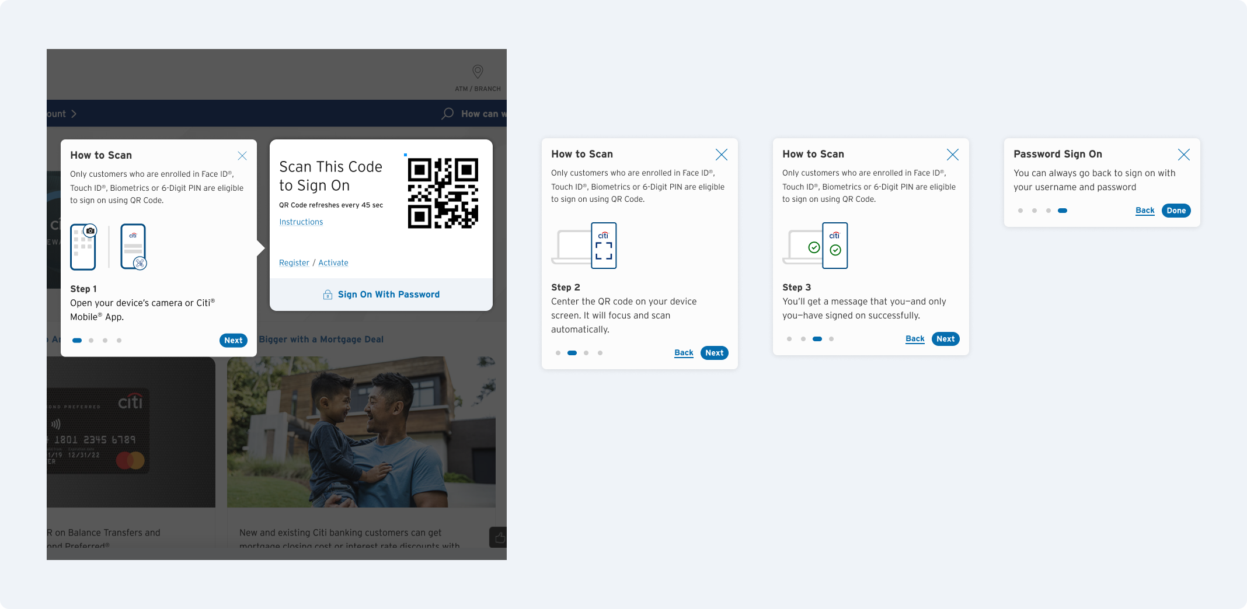
Task: Close the Step 1 How to Scan popup
Action: (x=242, y=156)
